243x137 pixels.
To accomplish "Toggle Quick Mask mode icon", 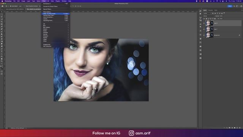I will click(2, 72).
